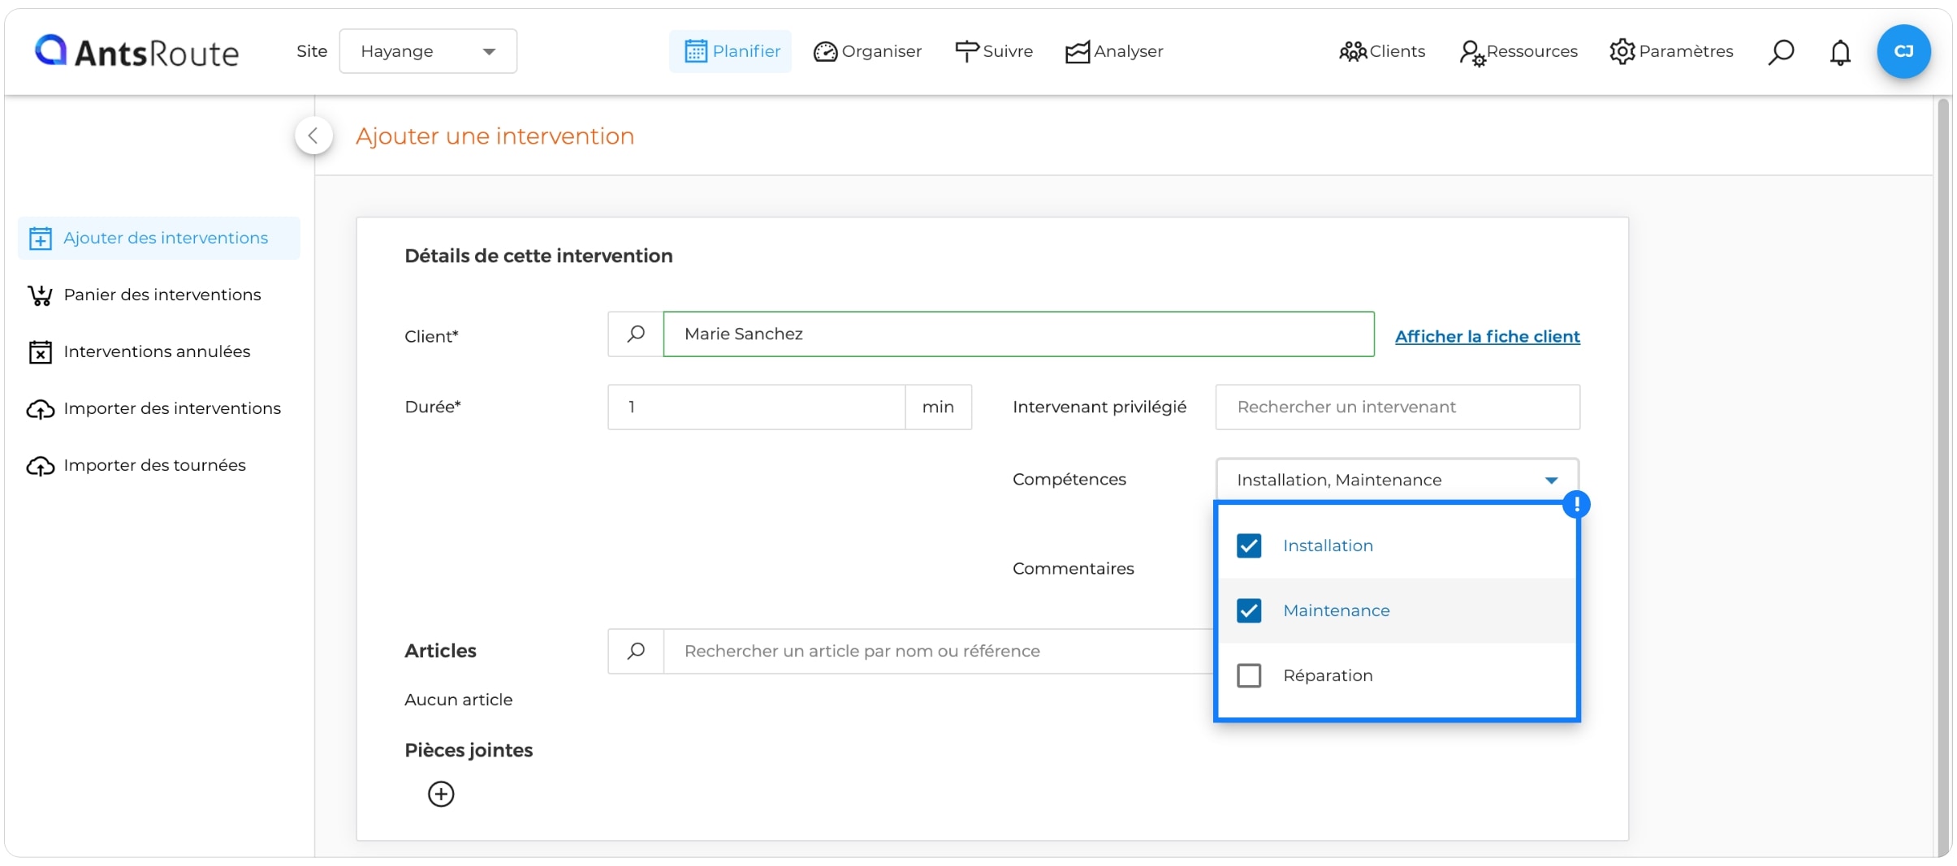The height and width of the screenshot is (866, 1957).
Task: Click the Client field with Marie Sanchez
Action: (x=1018, y=334)
